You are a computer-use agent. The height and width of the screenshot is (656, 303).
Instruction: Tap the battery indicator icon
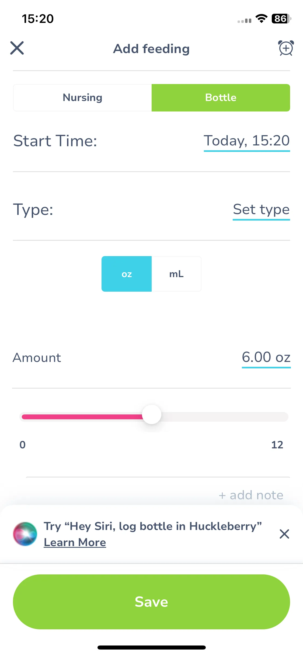(281, 19)
